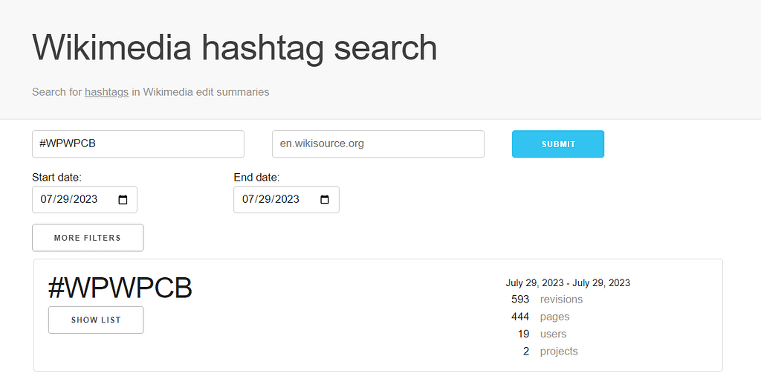761x385 pixels.
Task: Select the year segment of Start date
Action: [85, 200]
